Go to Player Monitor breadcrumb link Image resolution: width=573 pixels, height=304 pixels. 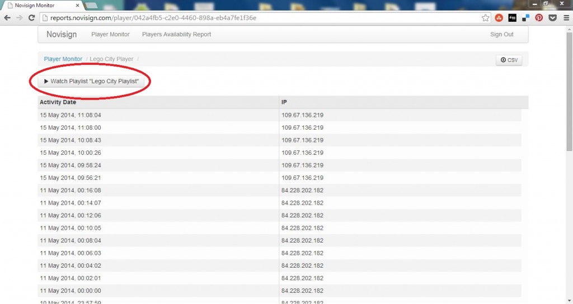[63, 59]
